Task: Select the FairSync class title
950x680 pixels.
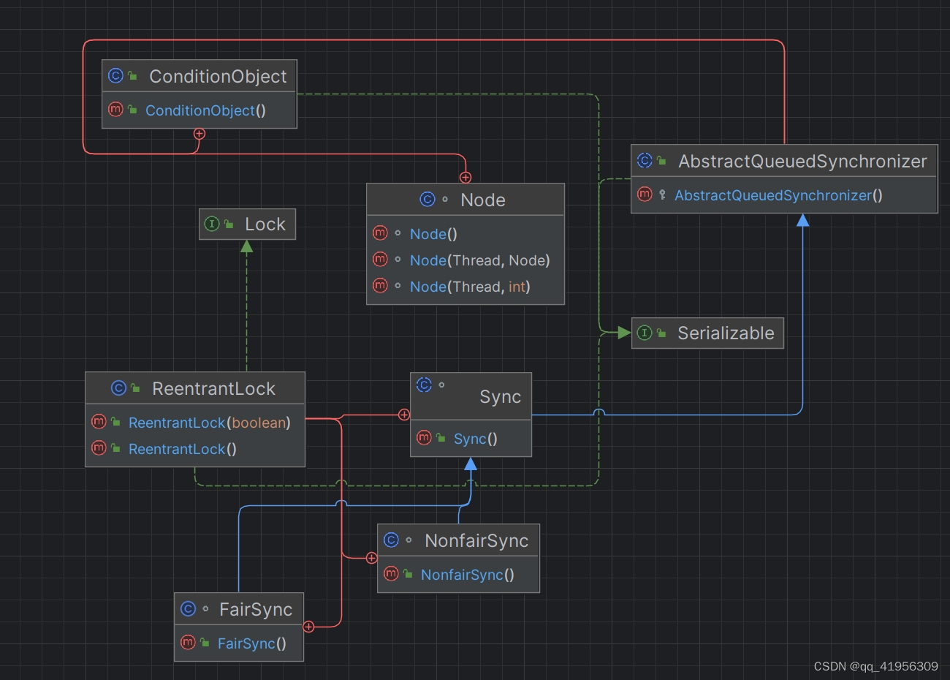Action: pyautogui.click(x=256, y=609)
